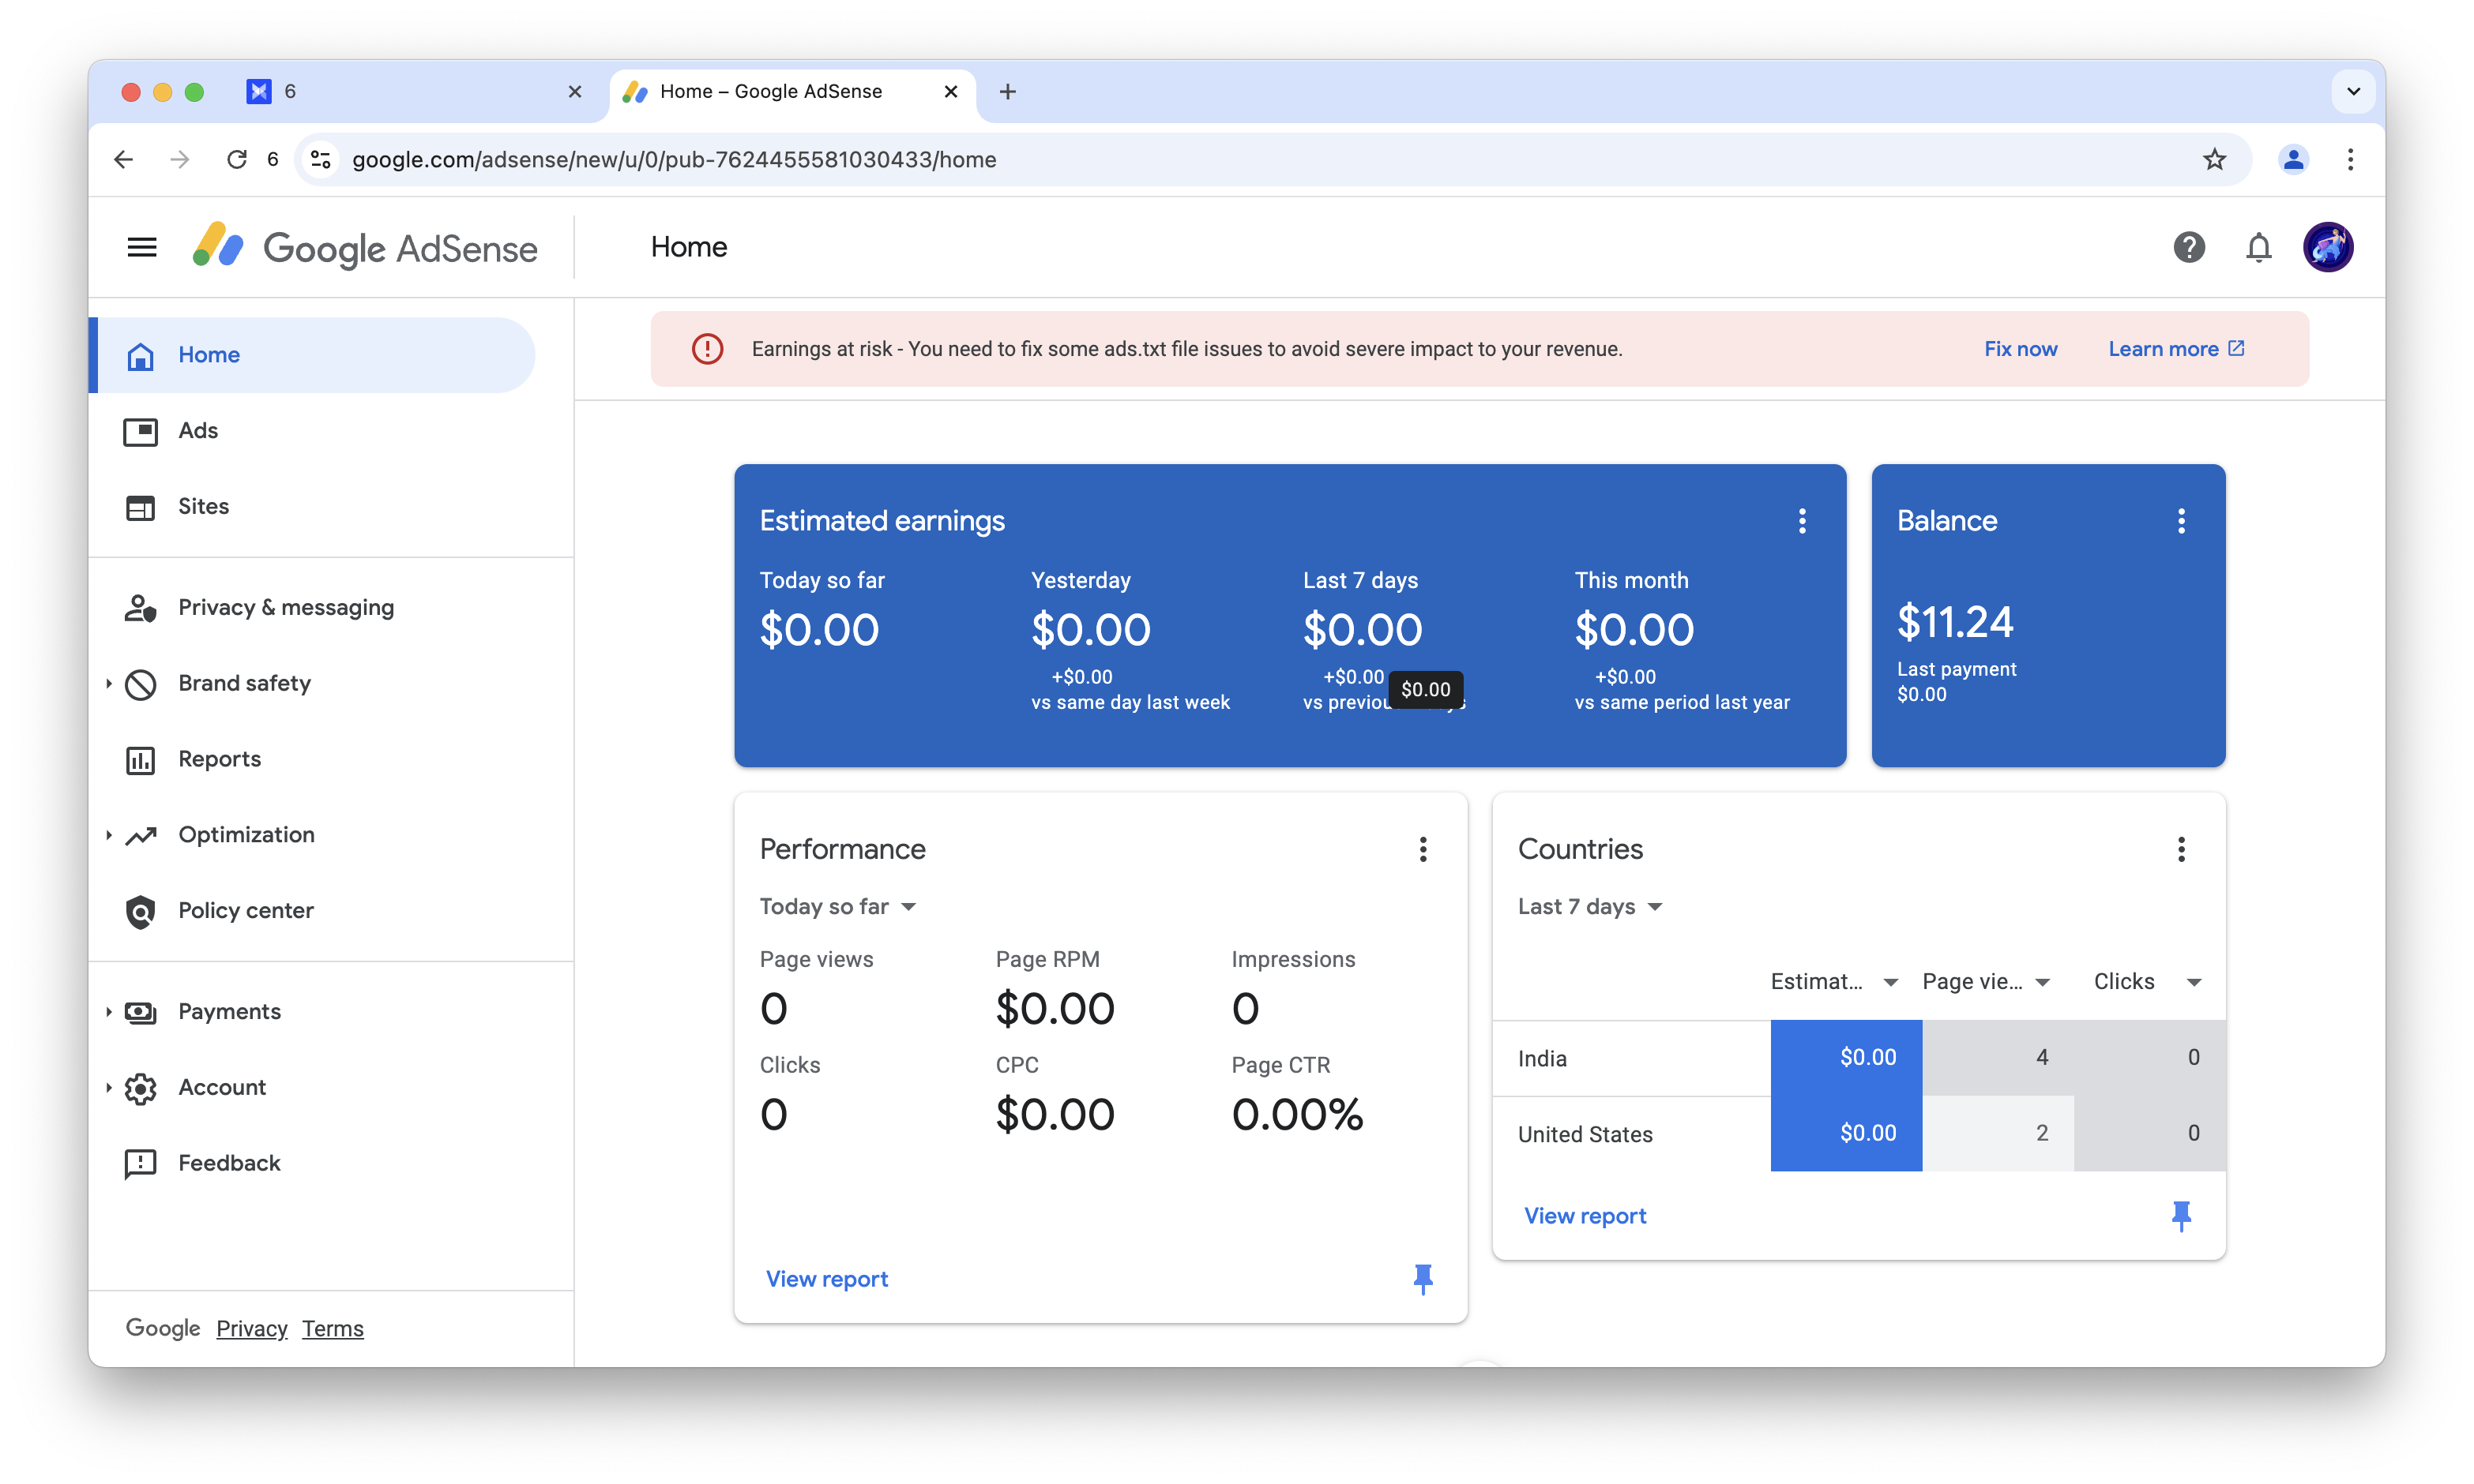Click the Yesterday earnings amount
Image resolution: width=2474 pixels, height=1484 pixels.
(x=1090, y=630)
